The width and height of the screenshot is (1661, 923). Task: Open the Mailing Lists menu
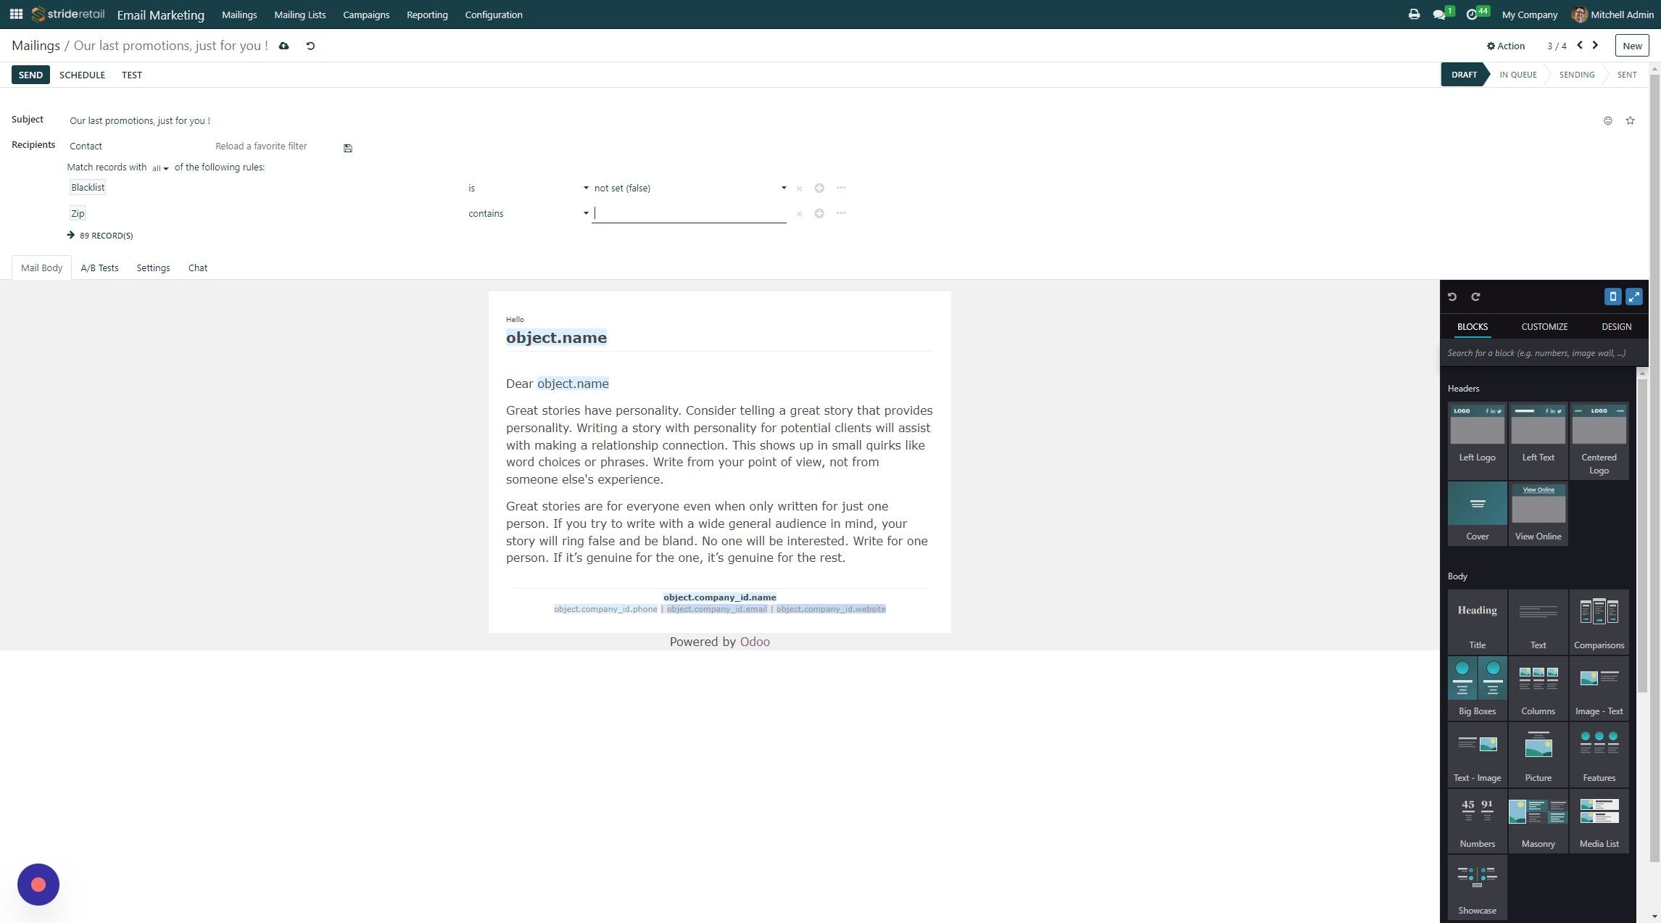[299, 15]
